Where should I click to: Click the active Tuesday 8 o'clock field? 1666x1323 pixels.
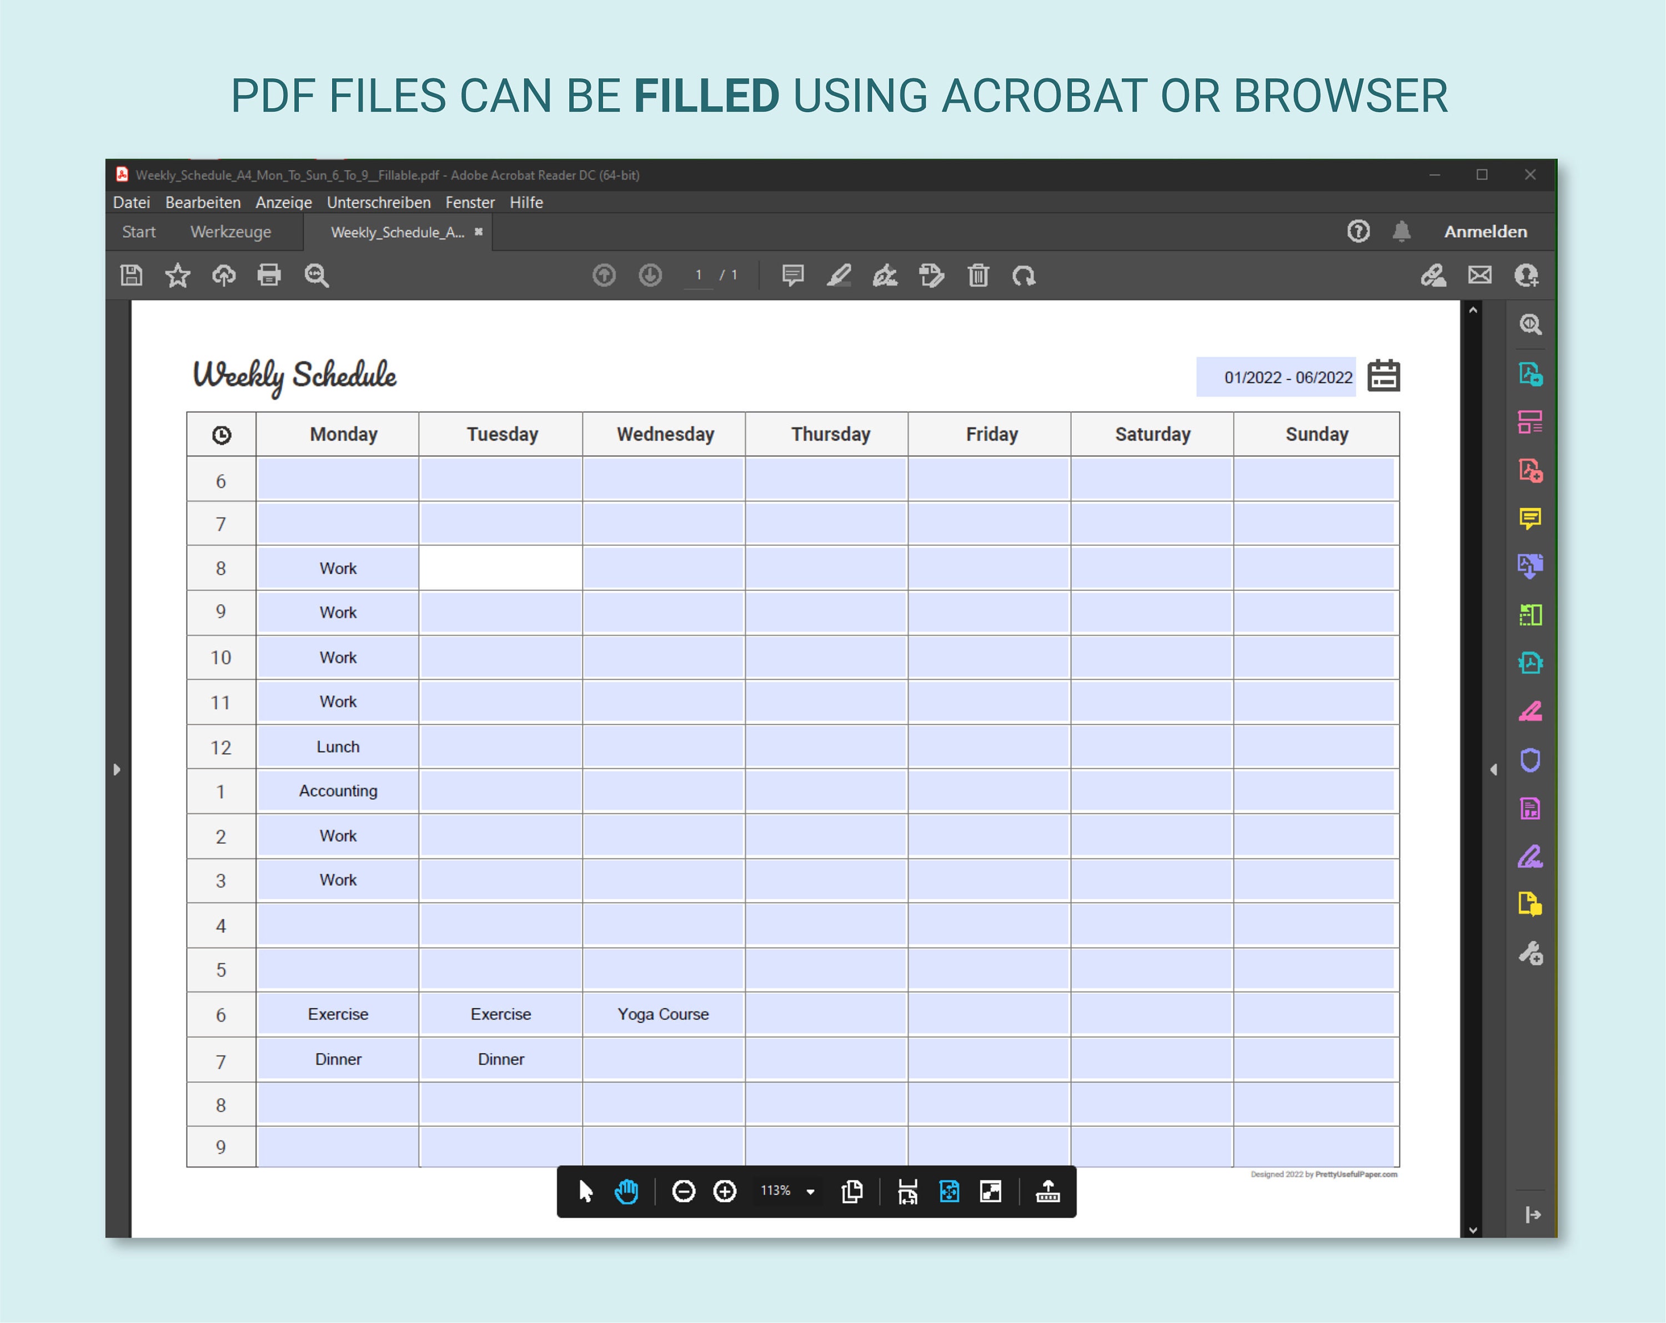click(501, 568)
